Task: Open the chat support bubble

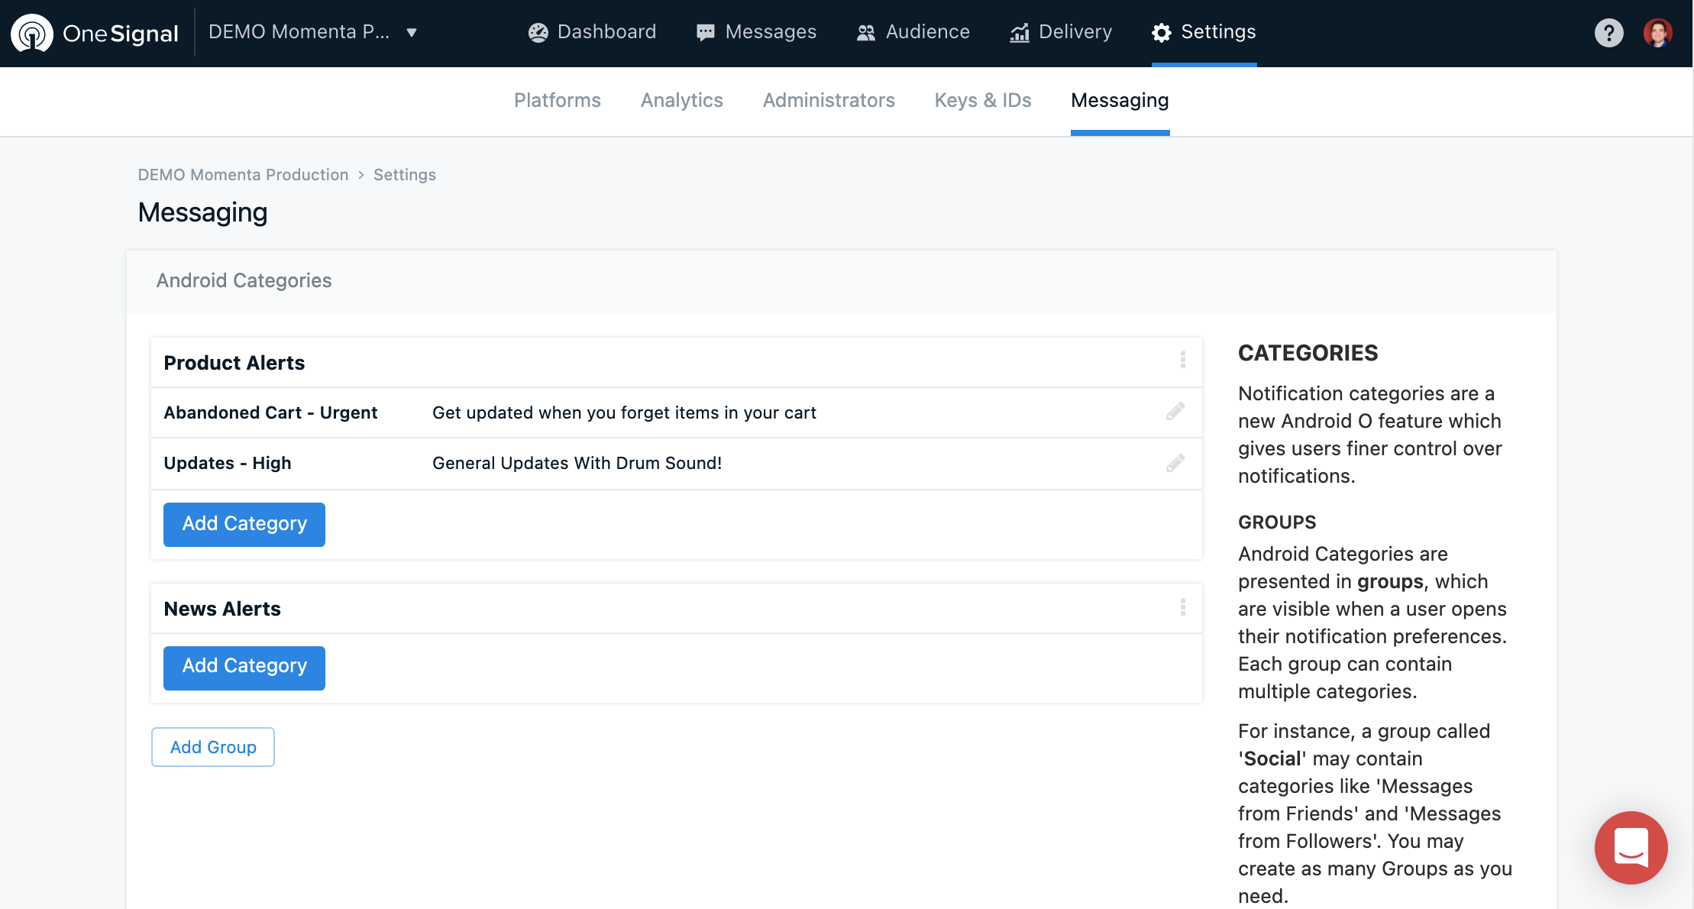Action: click(x=1631, y=847)
